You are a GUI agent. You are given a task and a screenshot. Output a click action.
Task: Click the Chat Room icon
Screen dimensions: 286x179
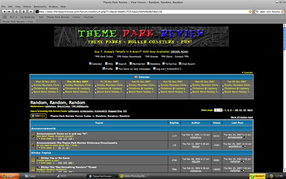coord(180,64)
